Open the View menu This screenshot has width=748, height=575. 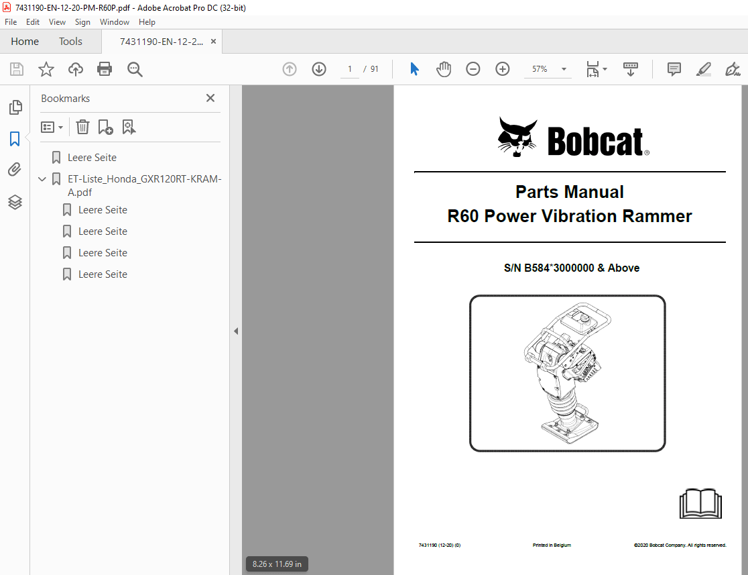point(57,21)
